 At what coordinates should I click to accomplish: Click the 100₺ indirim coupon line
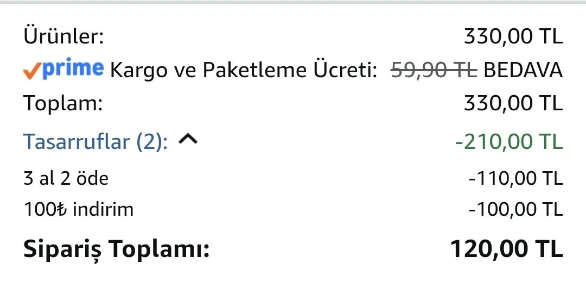79,209
